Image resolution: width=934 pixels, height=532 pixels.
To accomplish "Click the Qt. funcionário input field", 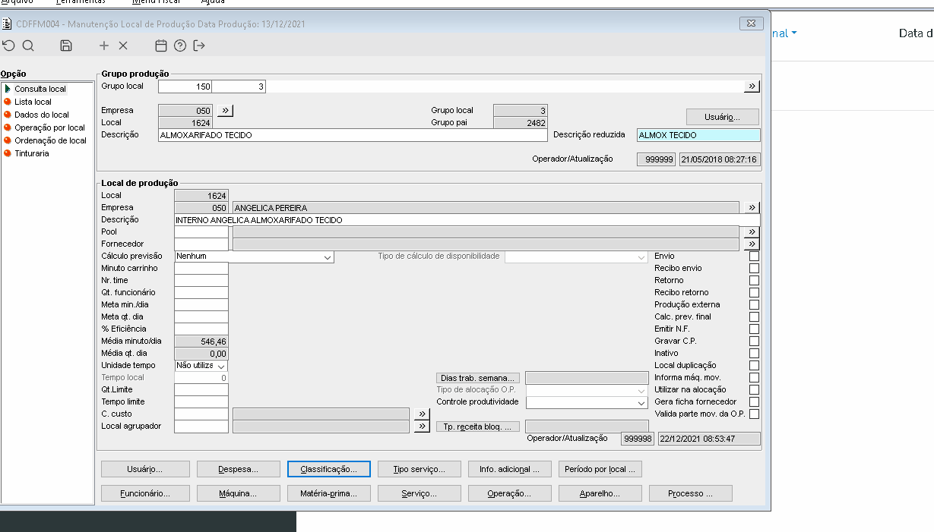I will point(201,292).
